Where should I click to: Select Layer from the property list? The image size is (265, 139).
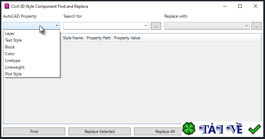[x=10, y=33]
